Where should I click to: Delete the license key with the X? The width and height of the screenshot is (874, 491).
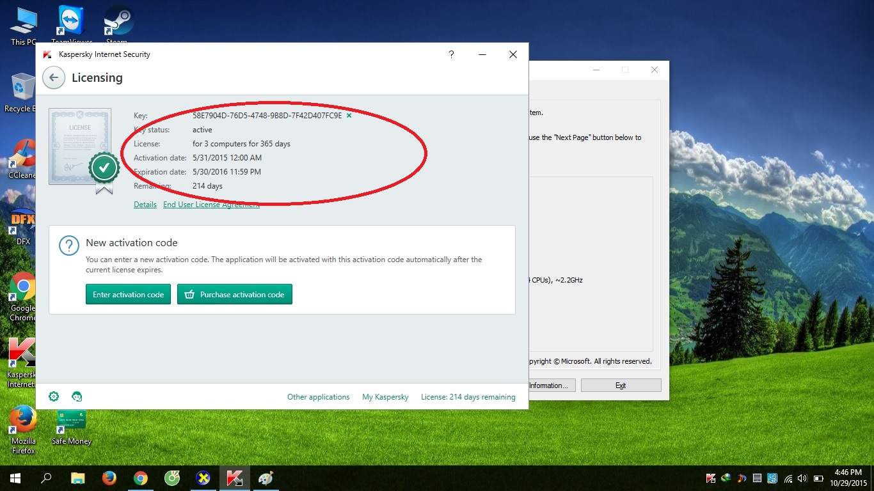click(349, 116)
